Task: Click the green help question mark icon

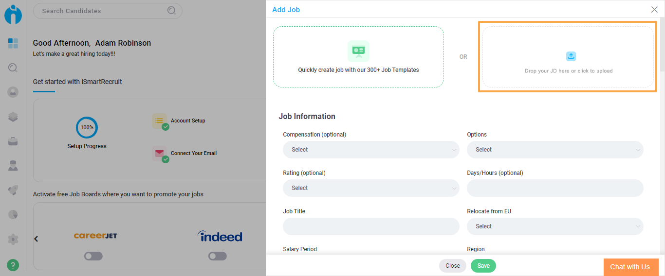Action: click(13, 265)
